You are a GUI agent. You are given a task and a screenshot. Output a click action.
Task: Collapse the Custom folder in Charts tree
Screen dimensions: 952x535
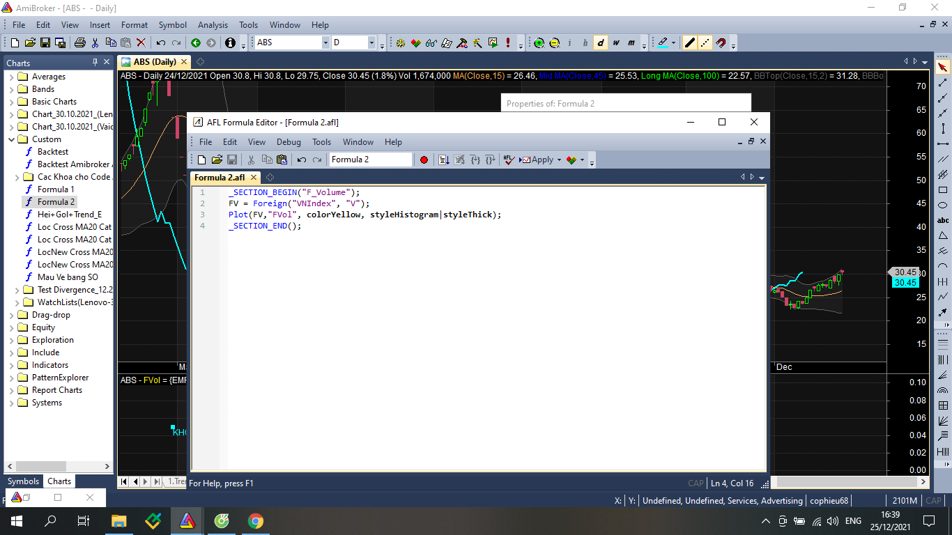point(11,139)
